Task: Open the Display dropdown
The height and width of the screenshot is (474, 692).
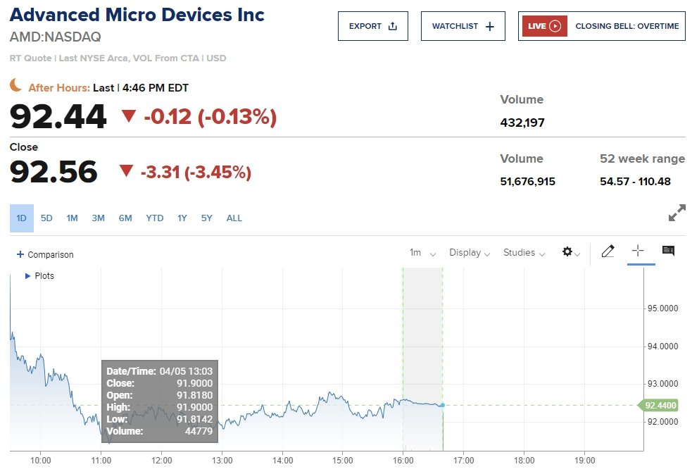Action: point(468,253)
